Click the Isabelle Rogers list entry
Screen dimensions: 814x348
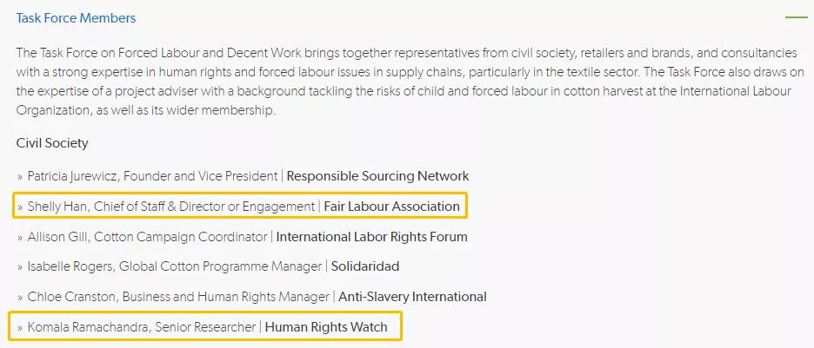click(208, 266)
